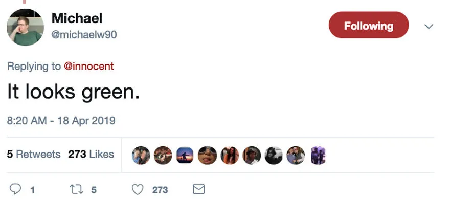This screenshot has height=219, width=450.
Task: Open the Michael display name
Action: click(x=77, y=18)
